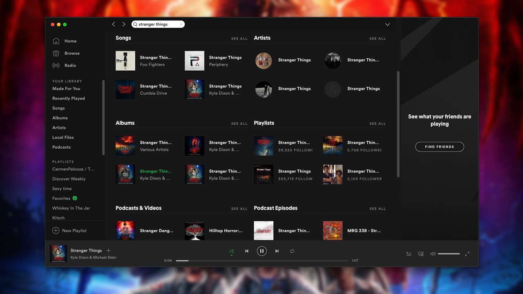Open Recently Played in the library
Viewport: 523px width, 294px height.
tap(69, 98)
